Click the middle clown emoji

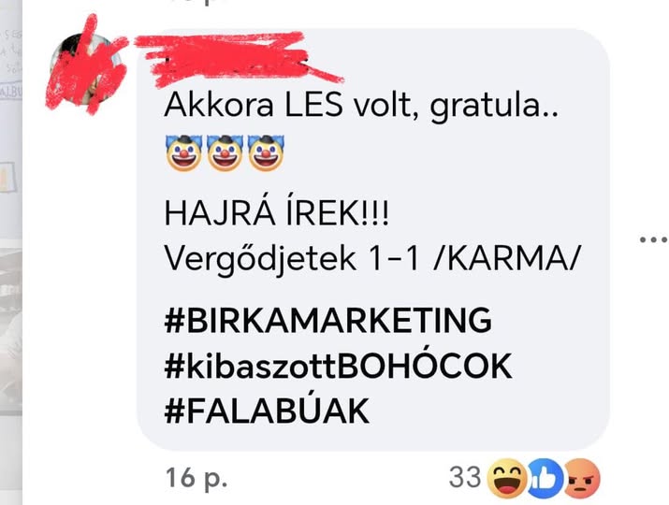(x=225, y=152)
